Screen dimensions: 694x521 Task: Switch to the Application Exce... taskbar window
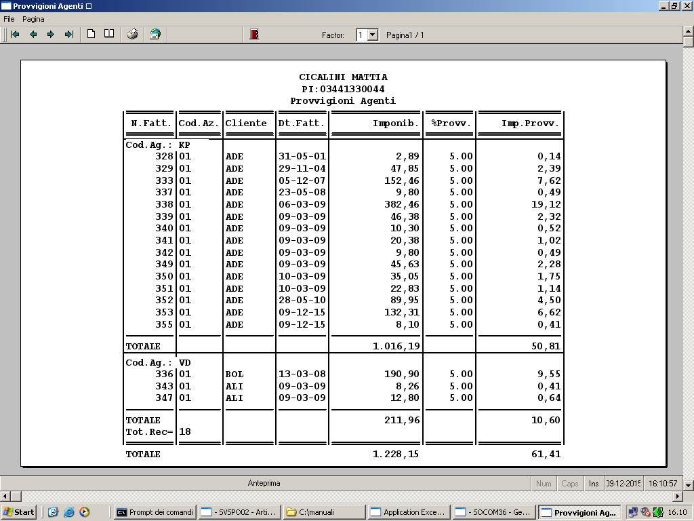click(x=409, y=512)
